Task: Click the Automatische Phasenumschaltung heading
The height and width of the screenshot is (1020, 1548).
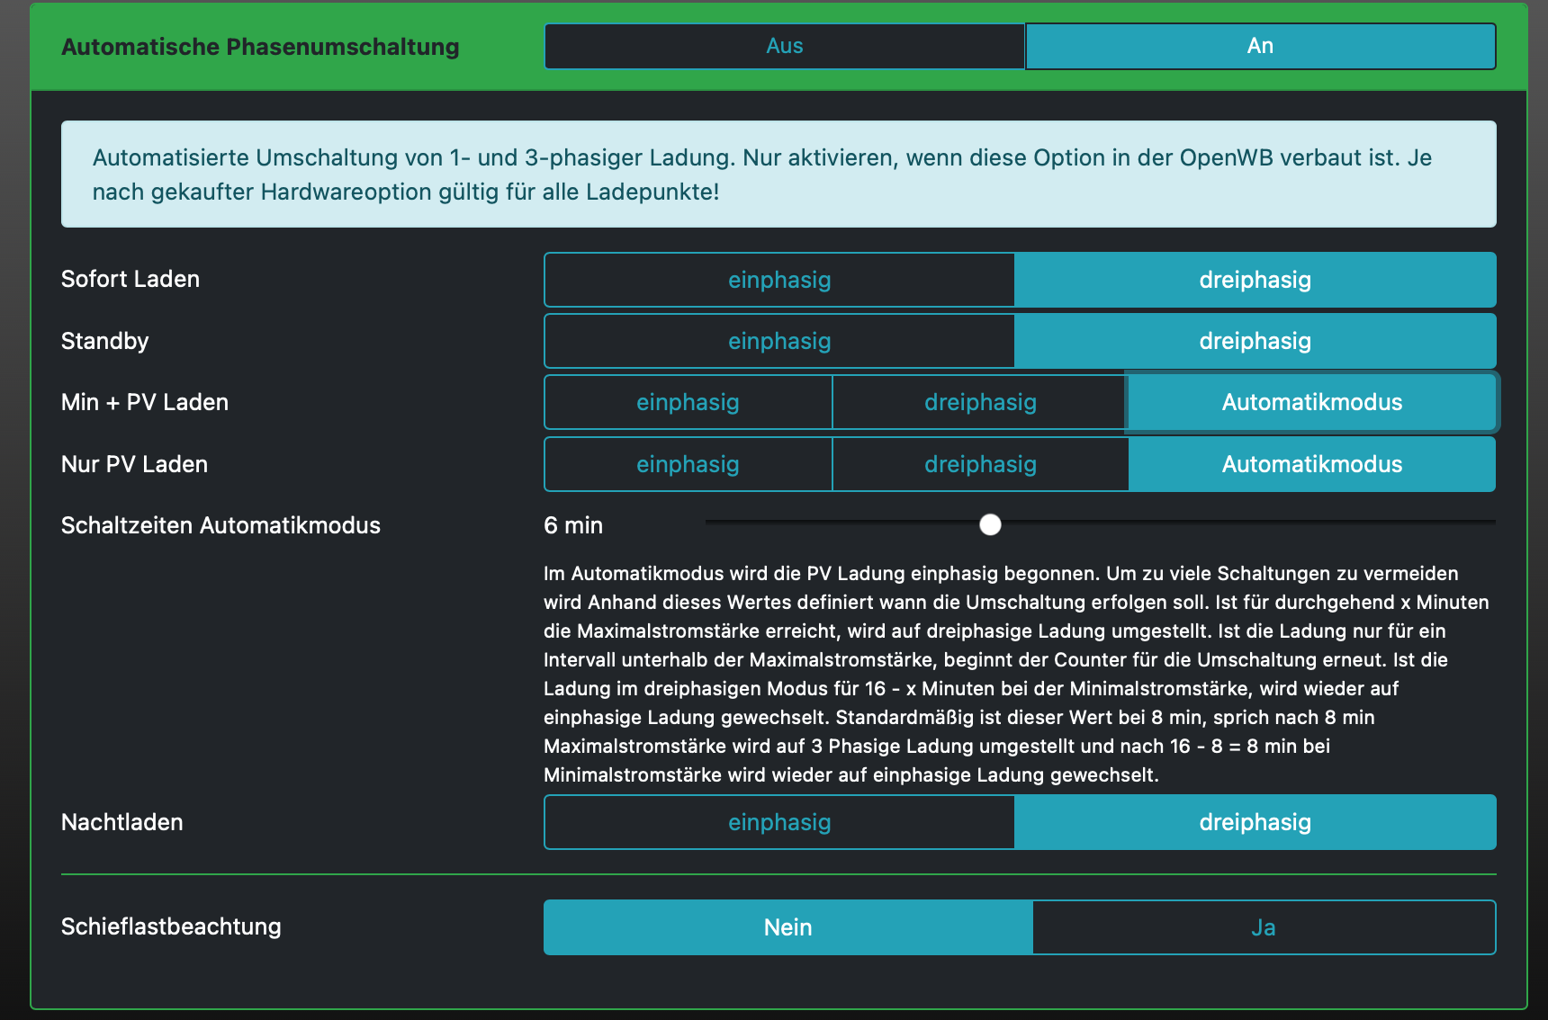Action: click(260, 47)
